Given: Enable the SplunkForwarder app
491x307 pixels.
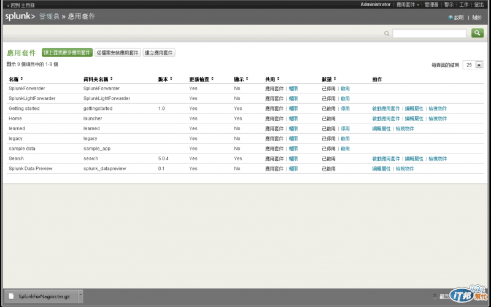Looking at the screenshot, I should (x=345, y=88).
